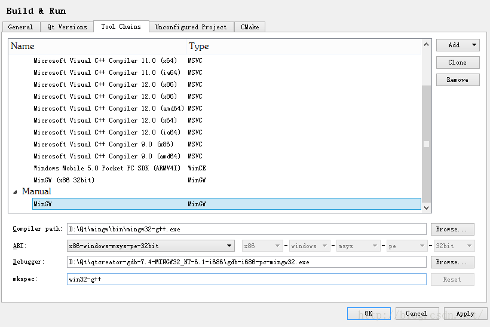Browse for the debugger executable
The height and width of the screenshot is (327, 490).
452,262
